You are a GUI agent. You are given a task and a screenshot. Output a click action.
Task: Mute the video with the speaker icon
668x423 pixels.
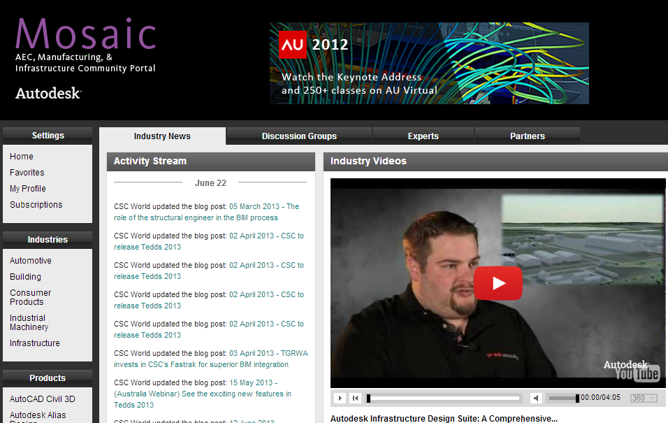[x=536, y=399]
